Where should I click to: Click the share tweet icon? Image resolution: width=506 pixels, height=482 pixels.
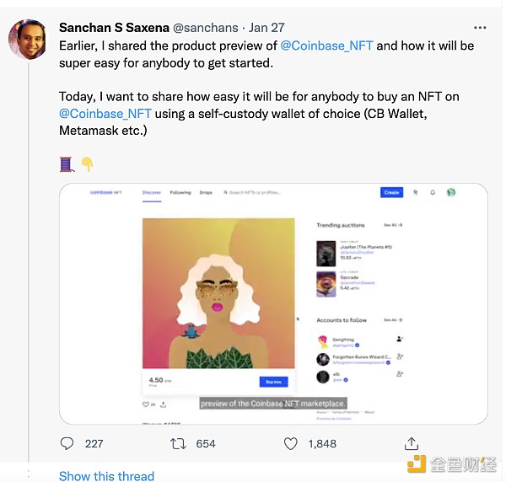coord(412,443)
